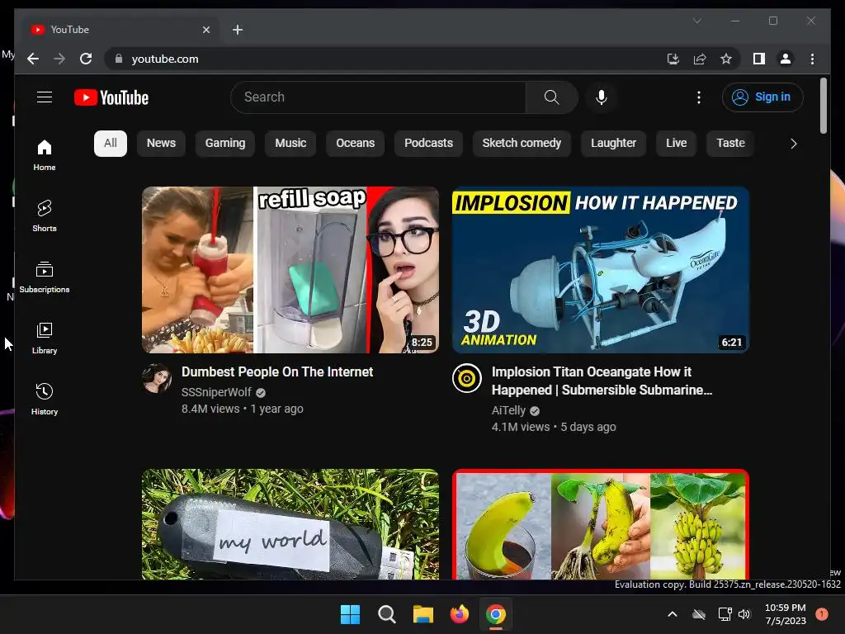
Task: Select the Oceans filter chip
Action: 355,144
